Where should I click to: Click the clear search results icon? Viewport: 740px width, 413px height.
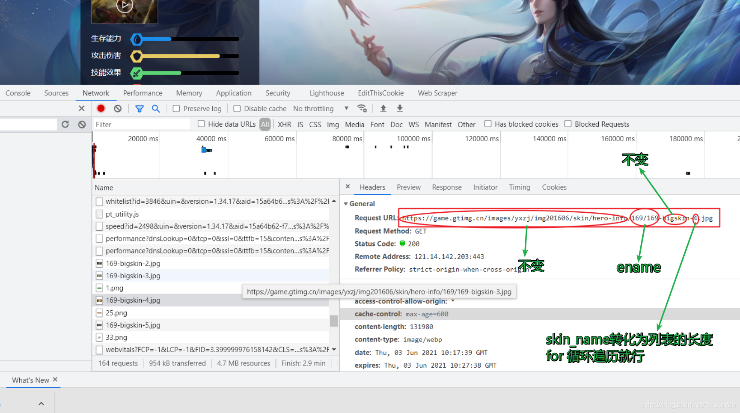82,124
